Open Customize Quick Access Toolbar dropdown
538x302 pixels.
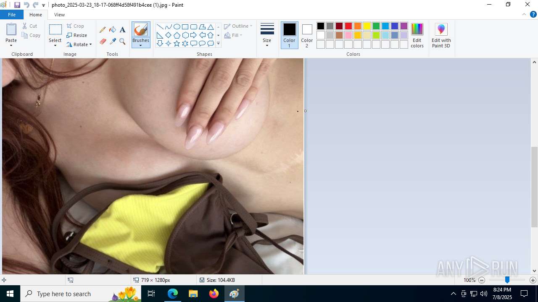click(43, 5)
